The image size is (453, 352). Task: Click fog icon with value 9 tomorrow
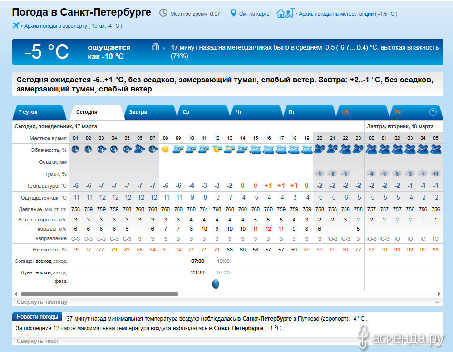point(384,173)
